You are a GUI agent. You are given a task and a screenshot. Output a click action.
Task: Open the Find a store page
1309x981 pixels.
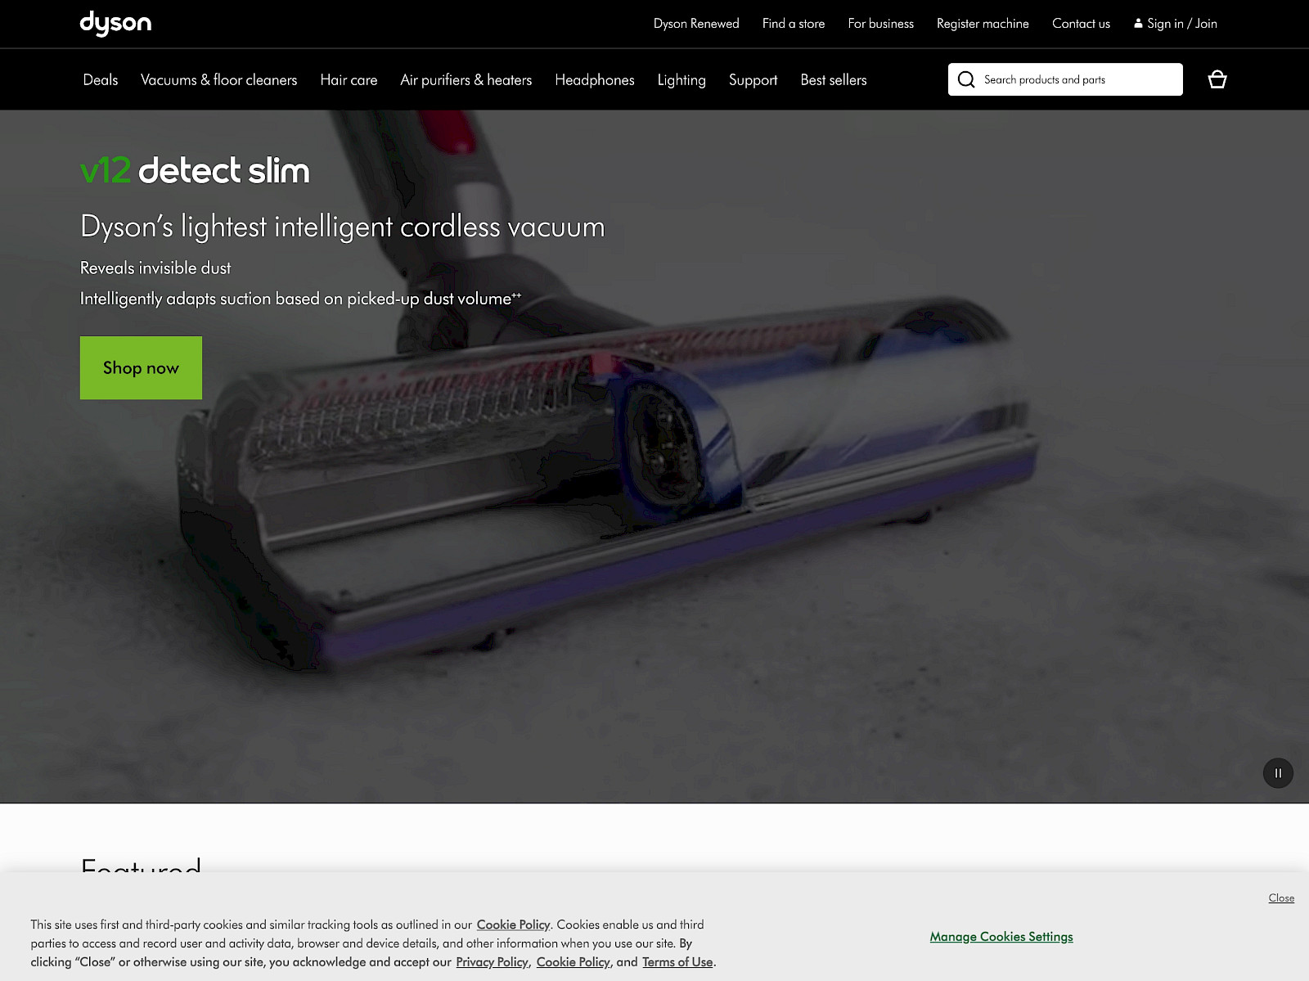click(793, 24)
